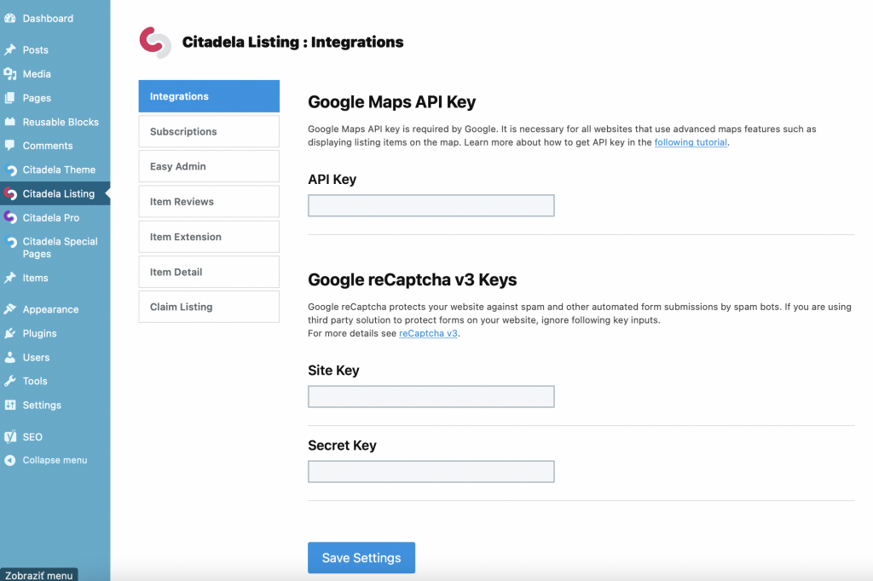
Task: Click the Zobraziť menu button
Action: pyautogui.click(x=39, y=575)
